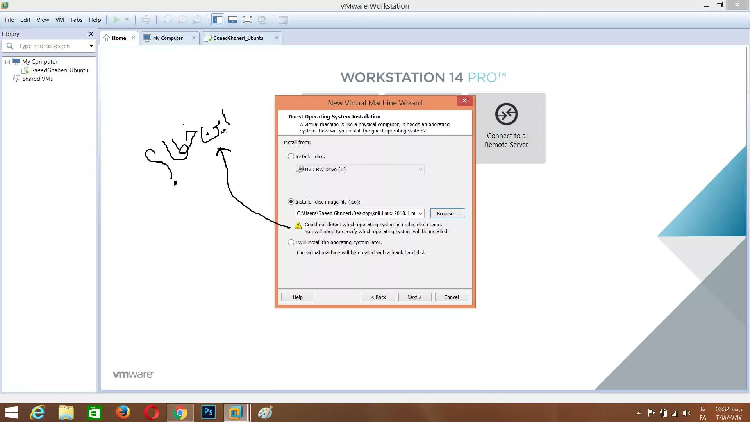Select the Installer disc image file (iso) radio
The width and height of the screenshot is (750, 422).
point(291,202)
